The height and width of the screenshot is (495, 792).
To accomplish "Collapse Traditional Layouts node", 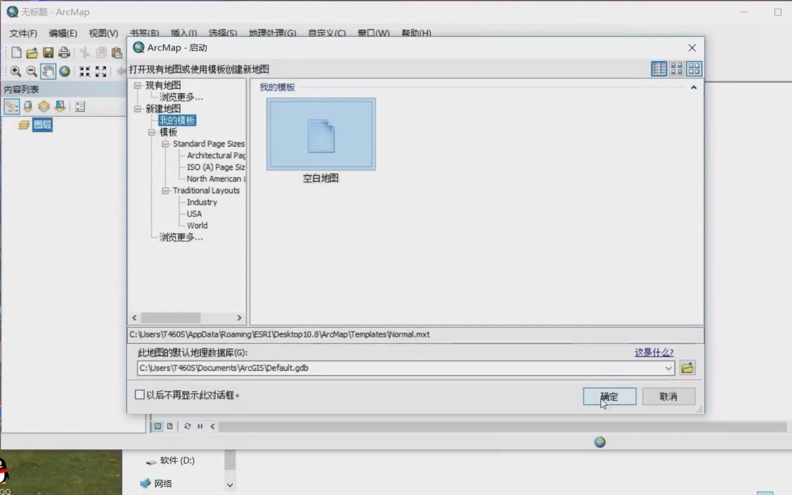I will tap(165, 191).
